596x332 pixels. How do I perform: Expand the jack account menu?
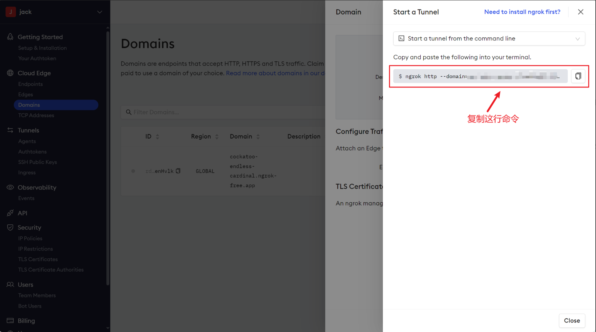click(x=99, y=12)
